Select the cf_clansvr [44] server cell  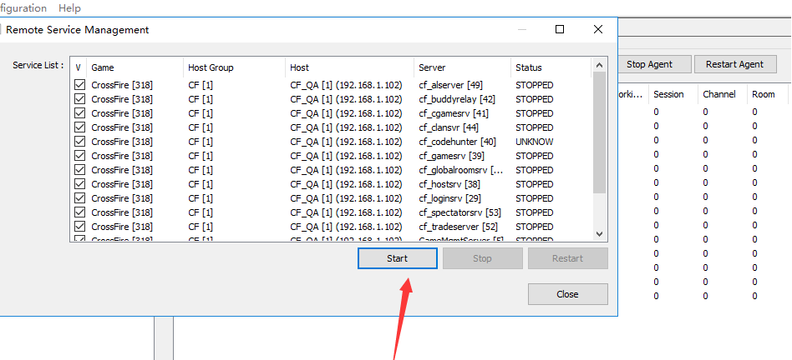click(449, 127)
